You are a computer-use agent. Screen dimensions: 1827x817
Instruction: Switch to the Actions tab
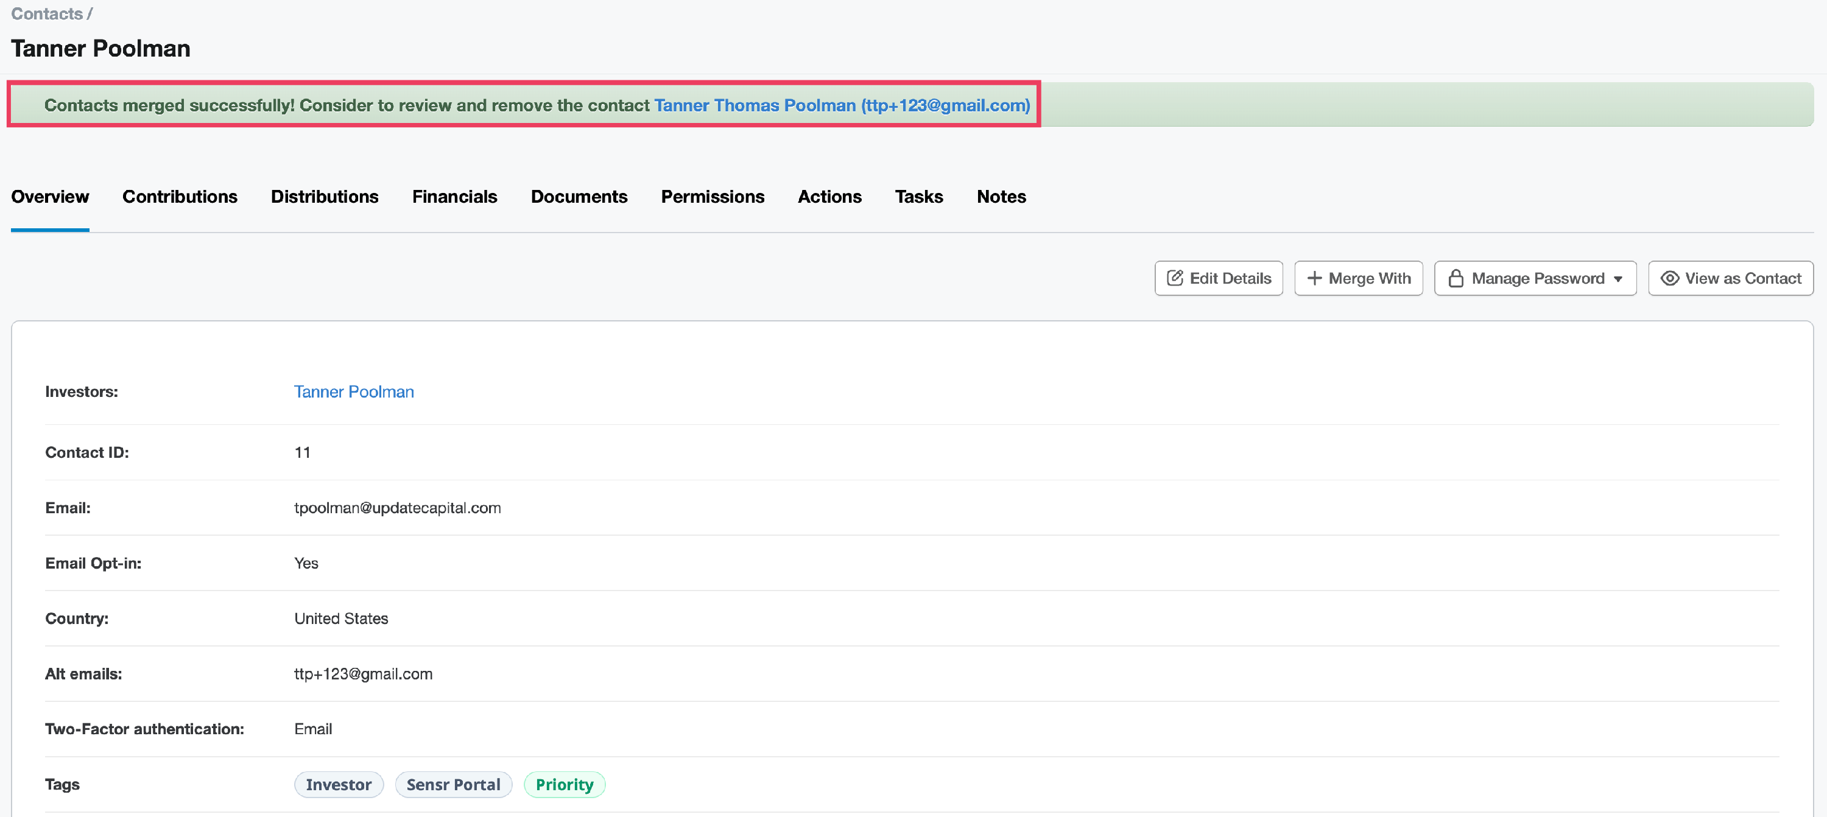click(829, 197)
